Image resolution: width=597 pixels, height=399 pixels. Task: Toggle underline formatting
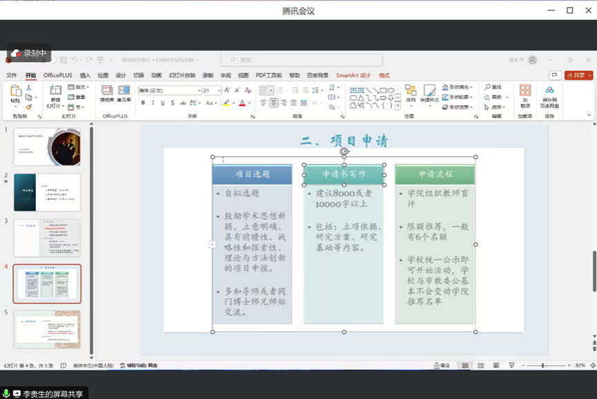tap(162, 103)
